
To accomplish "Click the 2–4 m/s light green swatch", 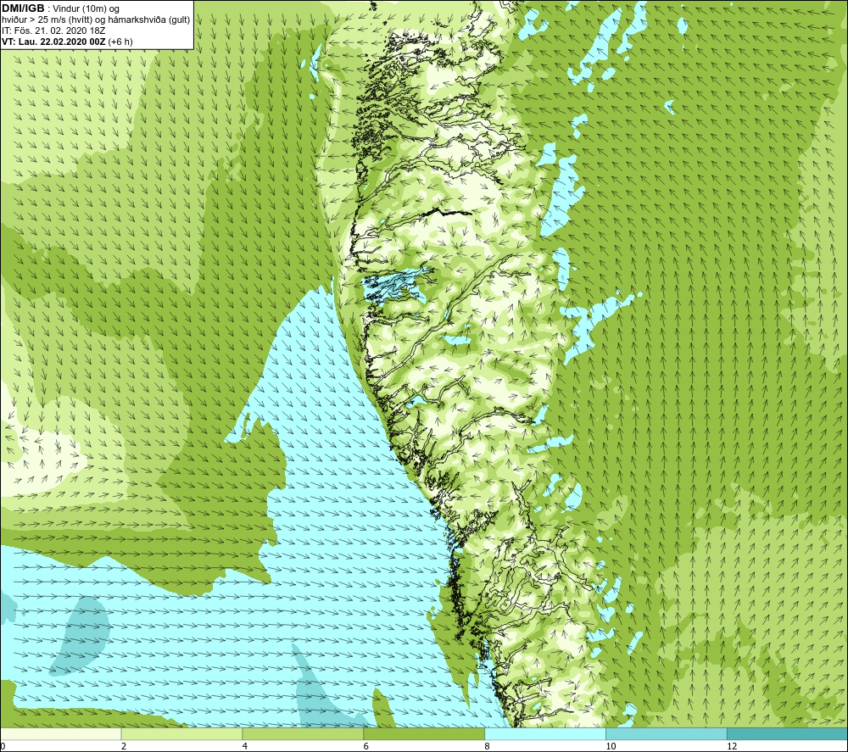I will coord(181,733).
